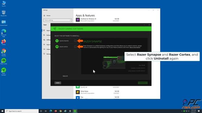Open the Action Center notifications icon
Image resolution: width=202 pixels, height=113 pixels.
tap(199, 111)
